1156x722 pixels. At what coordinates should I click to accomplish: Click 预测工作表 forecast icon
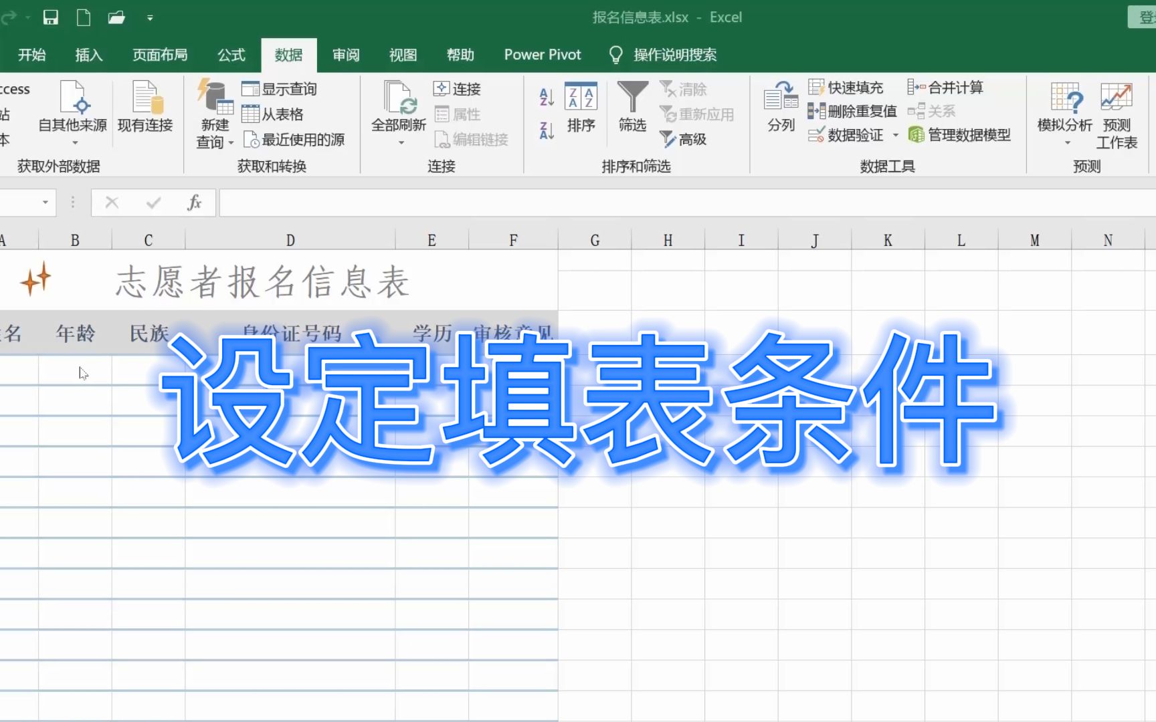coord(1117,115)
